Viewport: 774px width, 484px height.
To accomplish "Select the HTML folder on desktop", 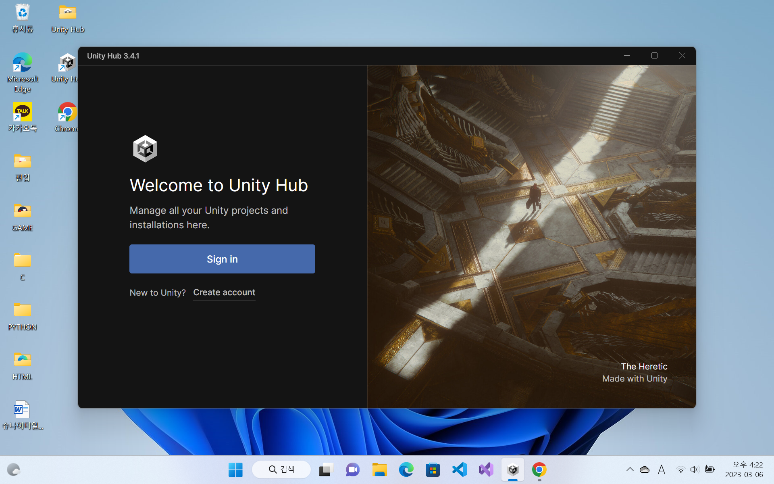I will [x=23, y=366].
